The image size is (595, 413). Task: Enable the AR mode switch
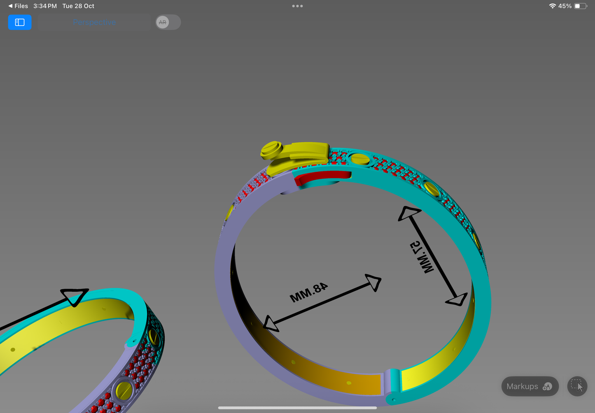pos(168,22)
